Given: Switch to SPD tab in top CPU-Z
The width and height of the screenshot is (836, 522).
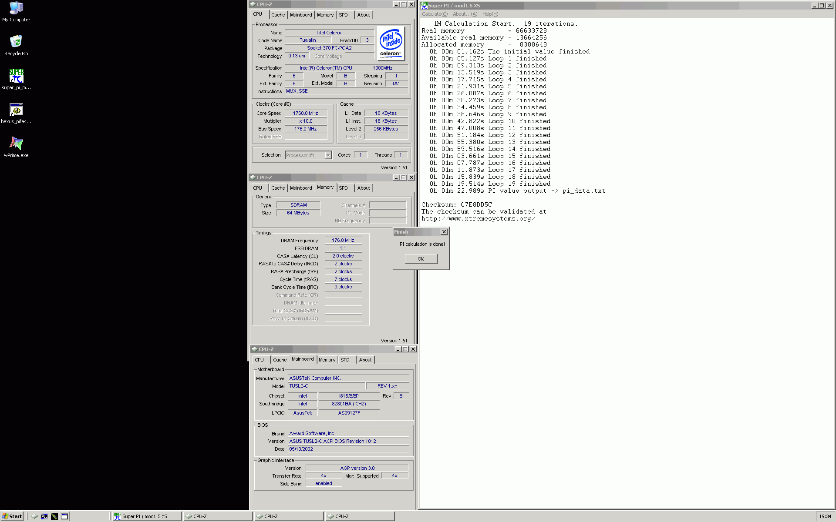Looking at the screenshot, I should pos(343,15).
